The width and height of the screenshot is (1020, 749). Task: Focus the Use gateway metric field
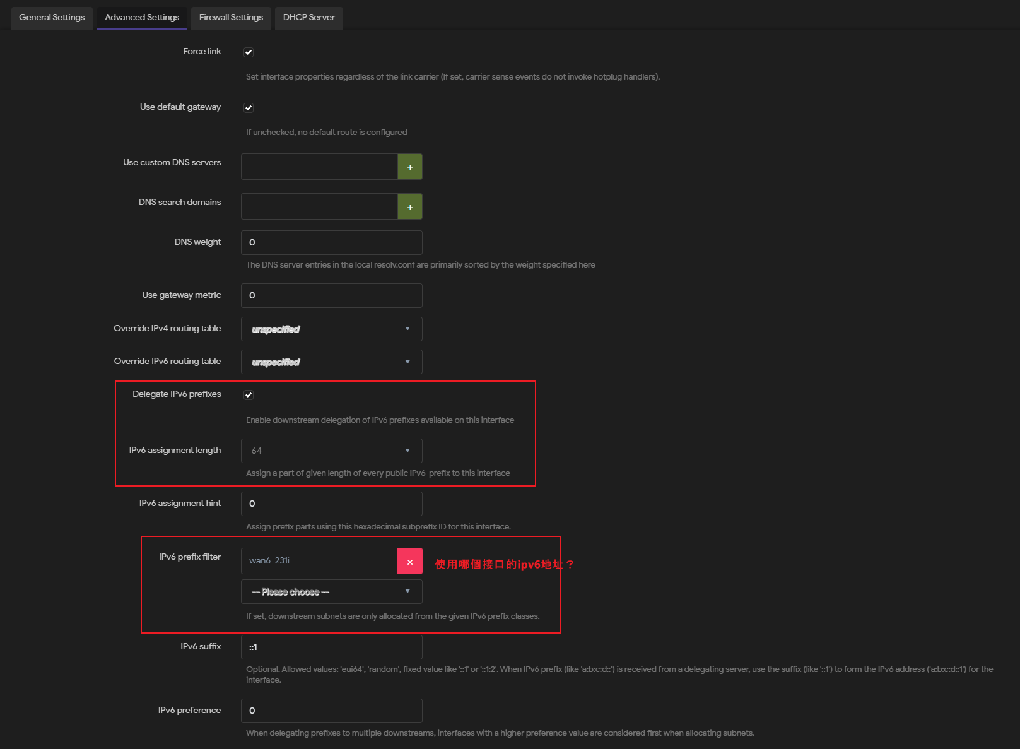331,296
